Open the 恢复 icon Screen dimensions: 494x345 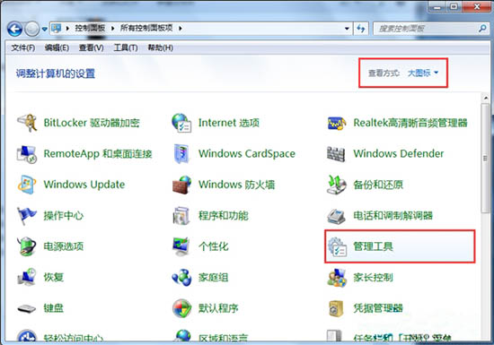click(27, 277)
